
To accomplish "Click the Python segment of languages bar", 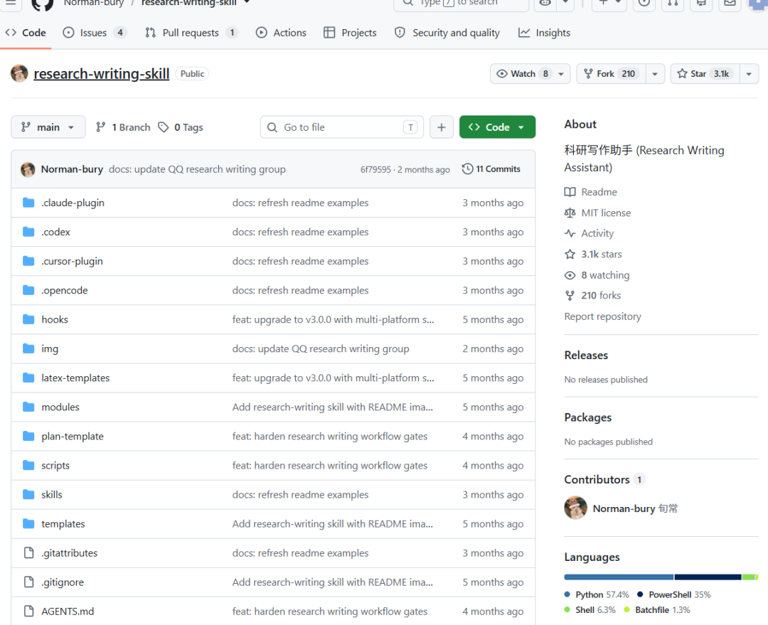I will point(619,577).
